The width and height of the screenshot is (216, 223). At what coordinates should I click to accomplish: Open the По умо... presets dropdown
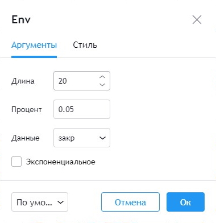(40, 202)
